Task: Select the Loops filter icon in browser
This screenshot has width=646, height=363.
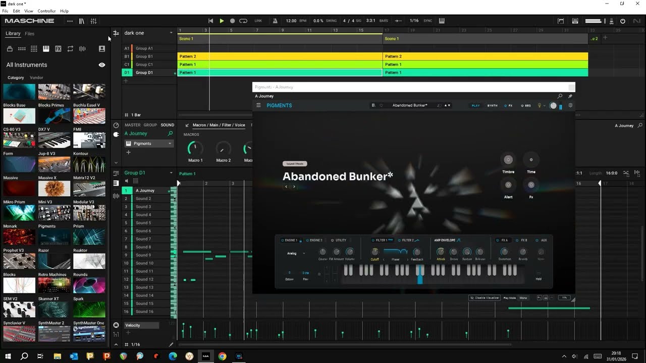Action: pos(70,49)
